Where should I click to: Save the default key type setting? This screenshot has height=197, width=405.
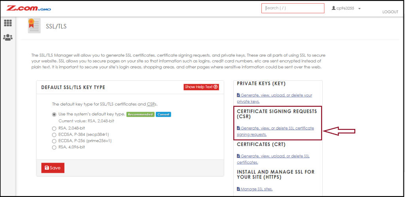click(x=53, y=168)
